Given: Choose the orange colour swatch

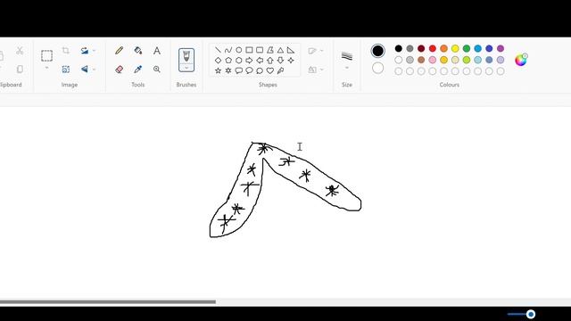Looking at the screenshot, I should 444,48.
